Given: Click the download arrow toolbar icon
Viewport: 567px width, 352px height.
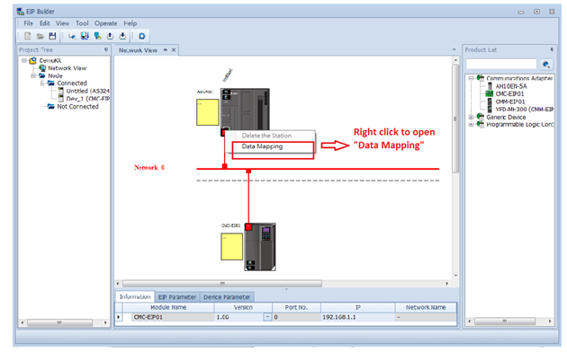Looking at the screenshot, I should pyautogui.click(x=123, y=36).
